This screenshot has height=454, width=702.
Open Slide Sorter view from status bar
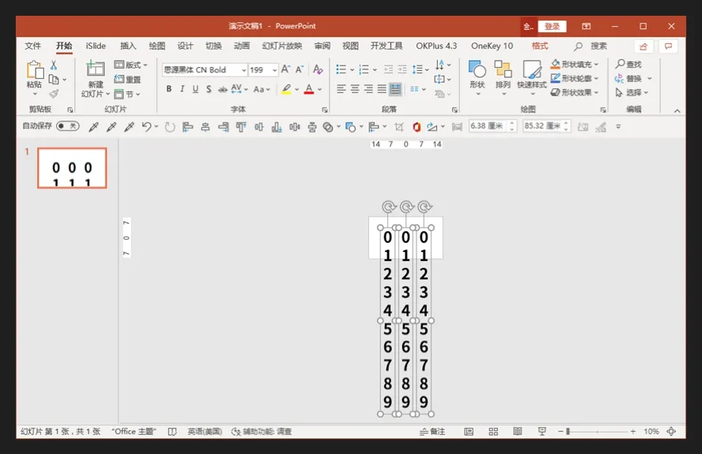(493, 432)
